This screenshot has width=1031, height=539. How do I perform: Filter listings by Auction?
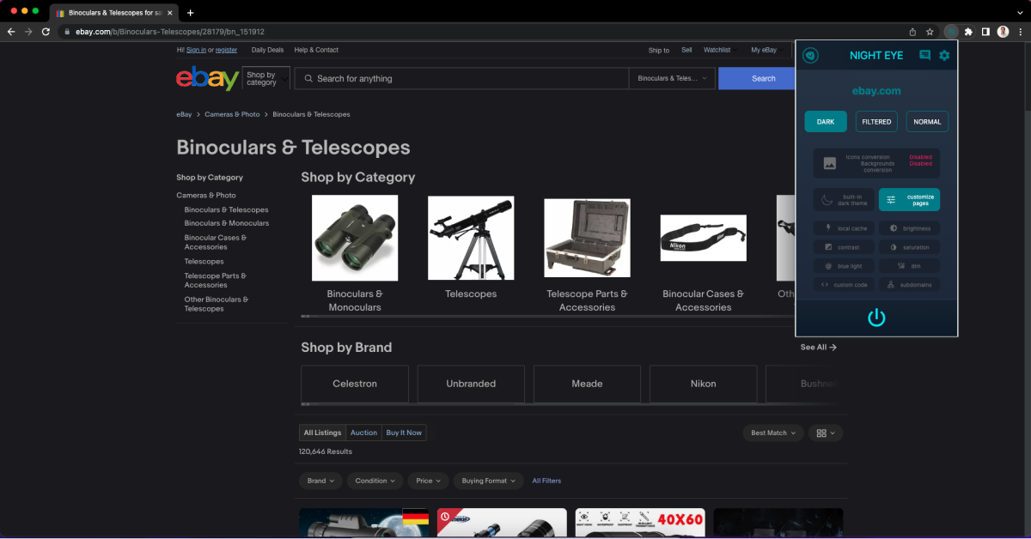point(363,433)
